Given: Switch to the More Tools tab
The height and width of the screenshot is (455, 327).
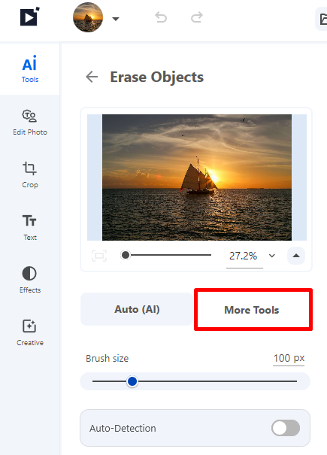Looking at the screenshot, I should (252, 310).
